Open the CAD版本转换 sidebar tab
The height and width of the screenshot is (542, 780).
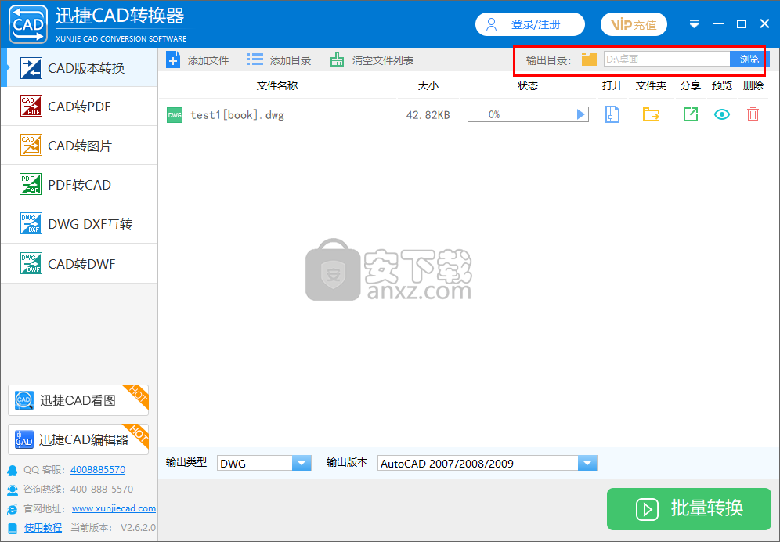click(80, 67)
